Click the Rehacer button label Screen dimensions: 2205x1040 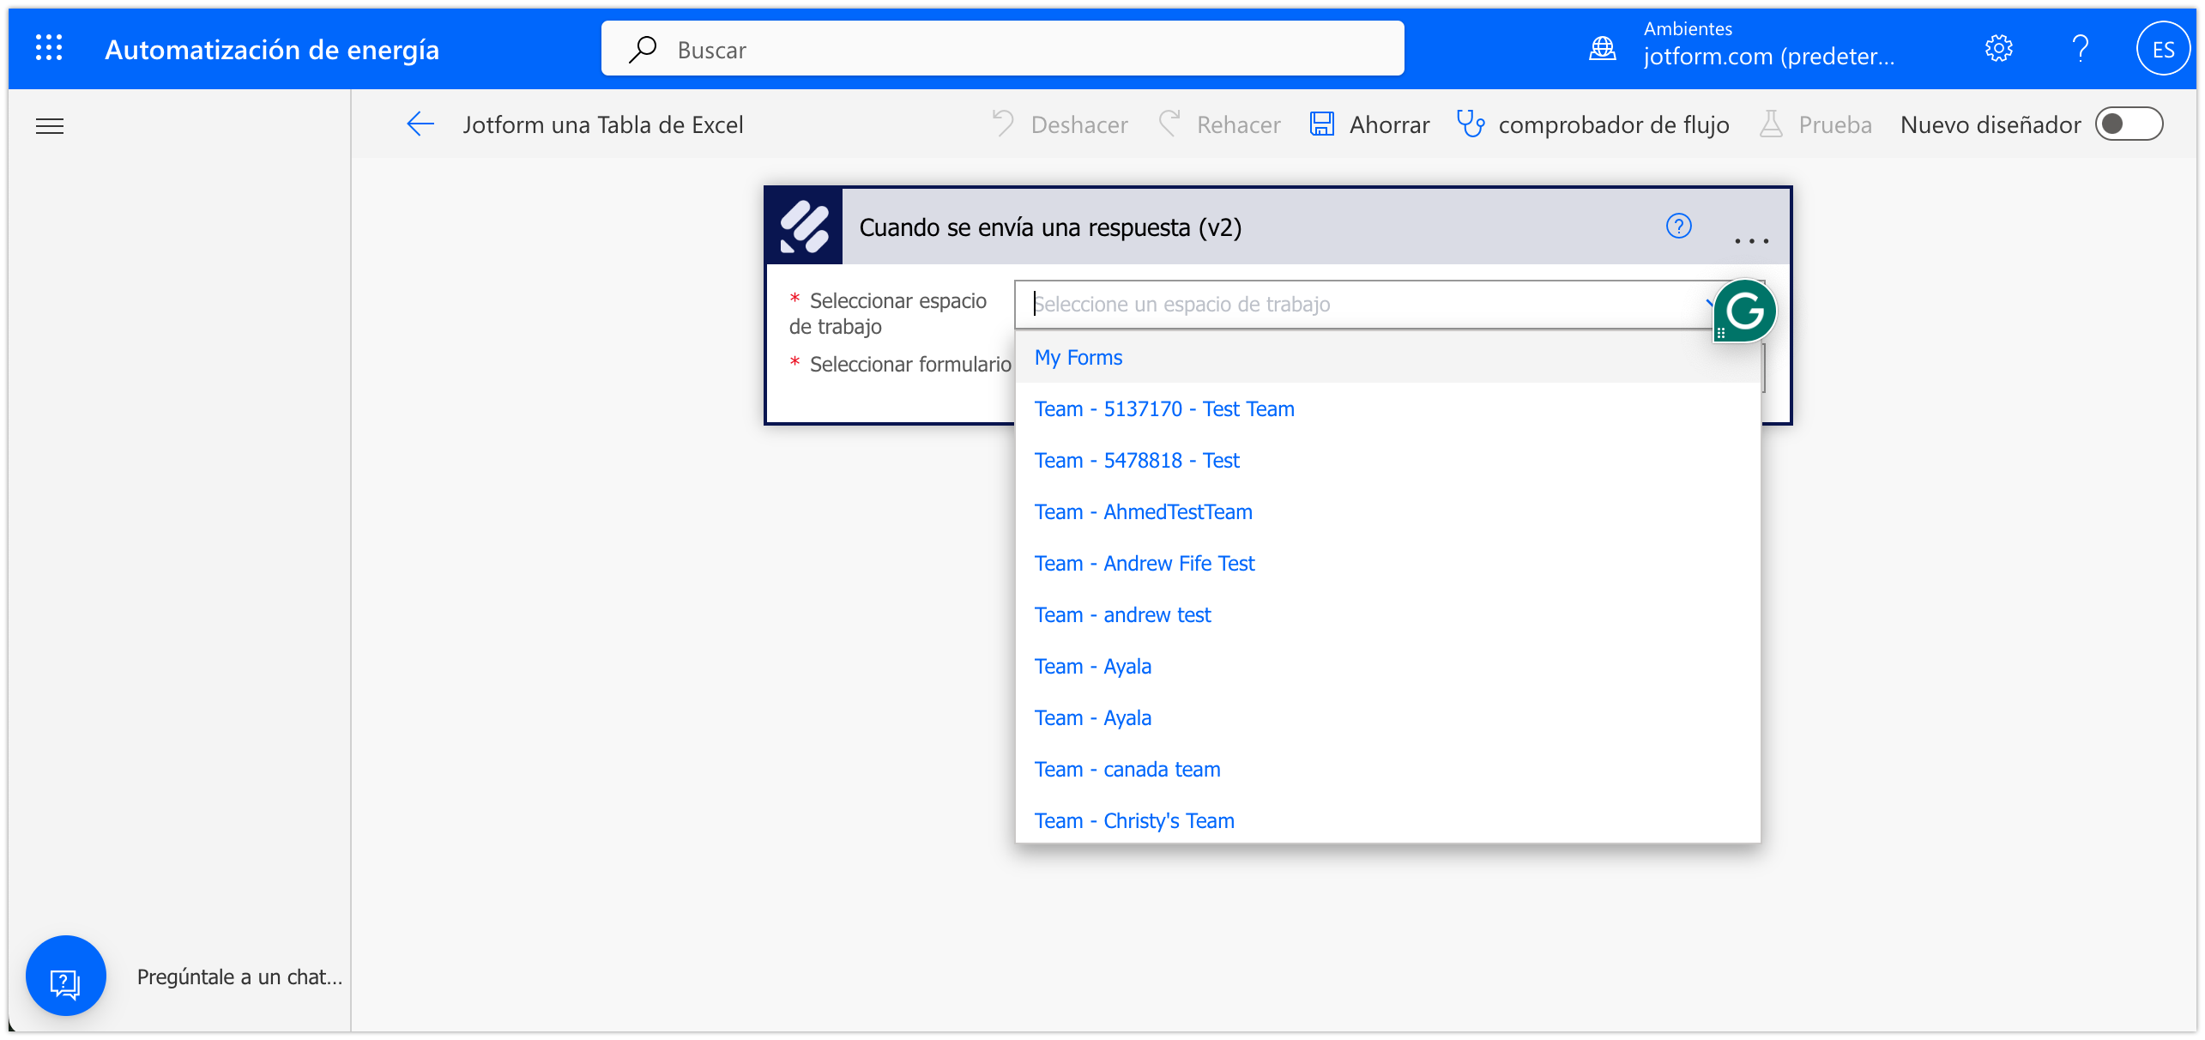click(x=1239, y=125)
